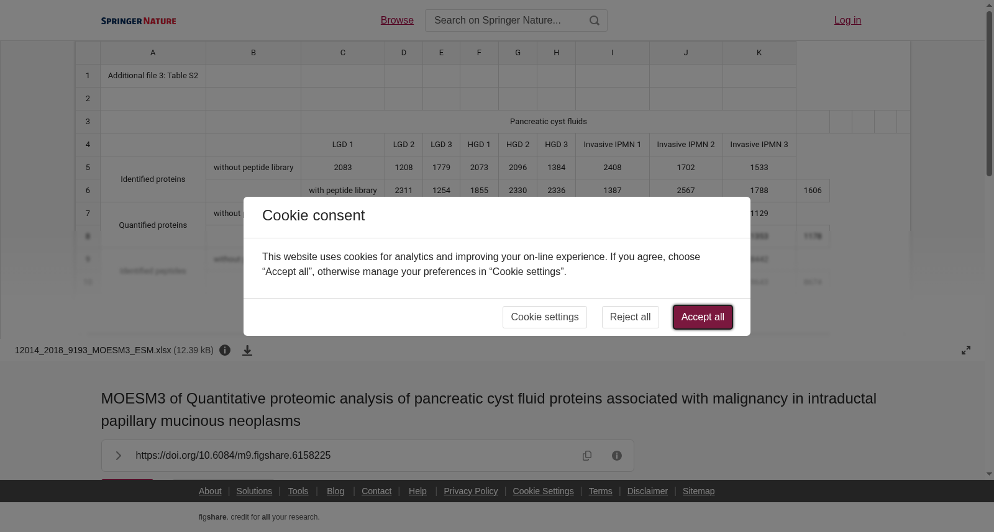
Task: Reject all cookies
Action: [x=630, y=317]
